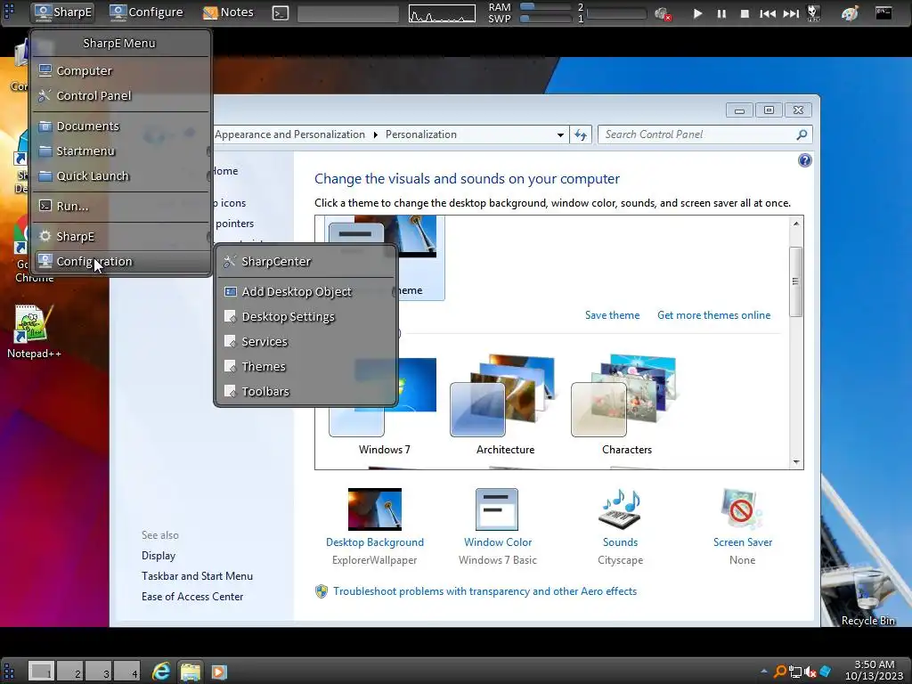Viewport: 912px width, 684px height.
Task: Open Recycle Bin on desktop
Action: (867, 599)
